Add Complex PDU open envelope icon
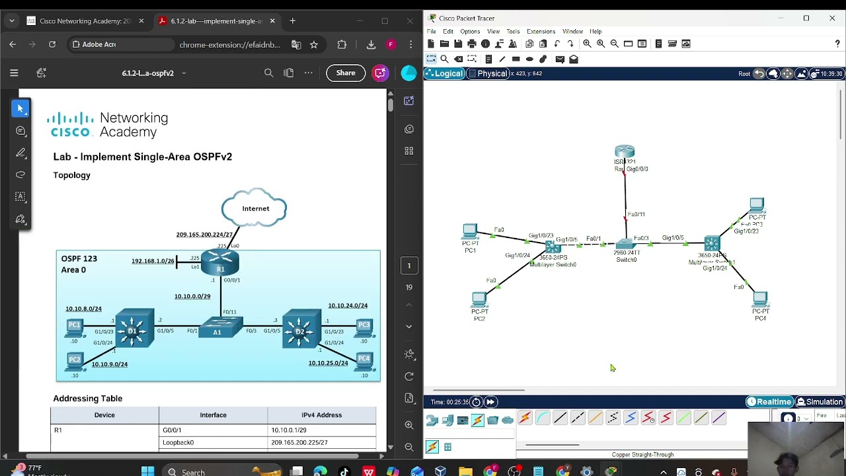 (574, 59)
